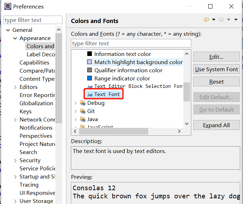The height and width of the screenshot is (204, 243).
Task: Open the view menu triangle in header
Action: (x=236, y=20)
